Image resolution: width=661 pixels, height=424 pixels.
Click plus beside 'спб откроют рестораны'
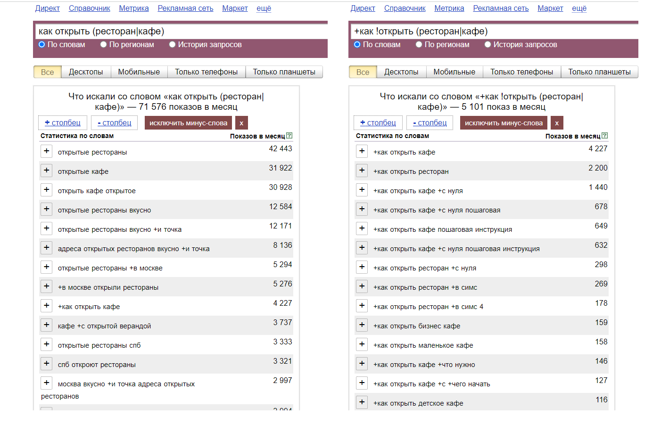click(46, 364)
